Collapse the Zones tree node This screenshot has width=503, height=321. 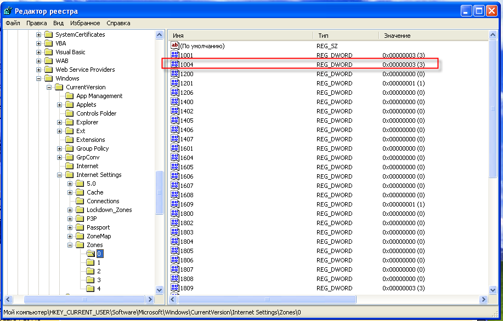[x=70, y=245]
